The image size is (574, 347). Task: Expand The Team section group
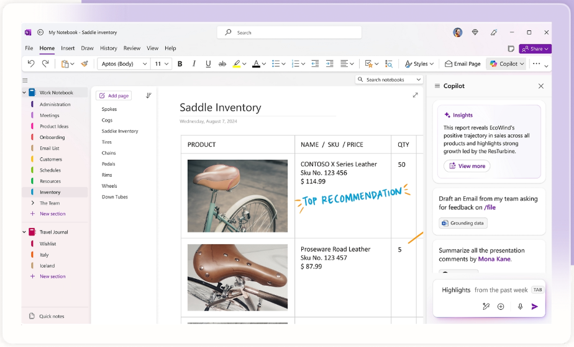(x=32, y=203)
